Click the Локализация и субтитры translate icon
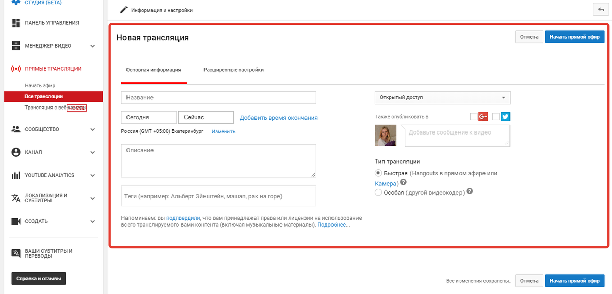The height and width of the screenshot is (294, 612). 16,198
